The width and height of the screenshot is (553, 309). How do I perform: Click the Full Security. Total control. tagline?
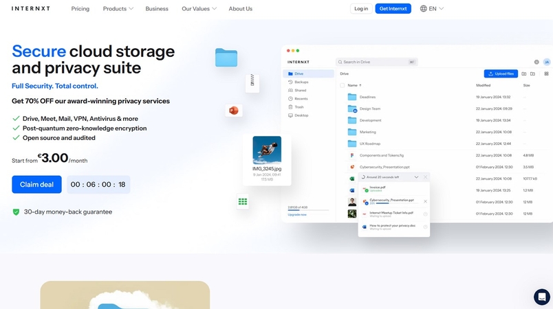coord(55,86)
